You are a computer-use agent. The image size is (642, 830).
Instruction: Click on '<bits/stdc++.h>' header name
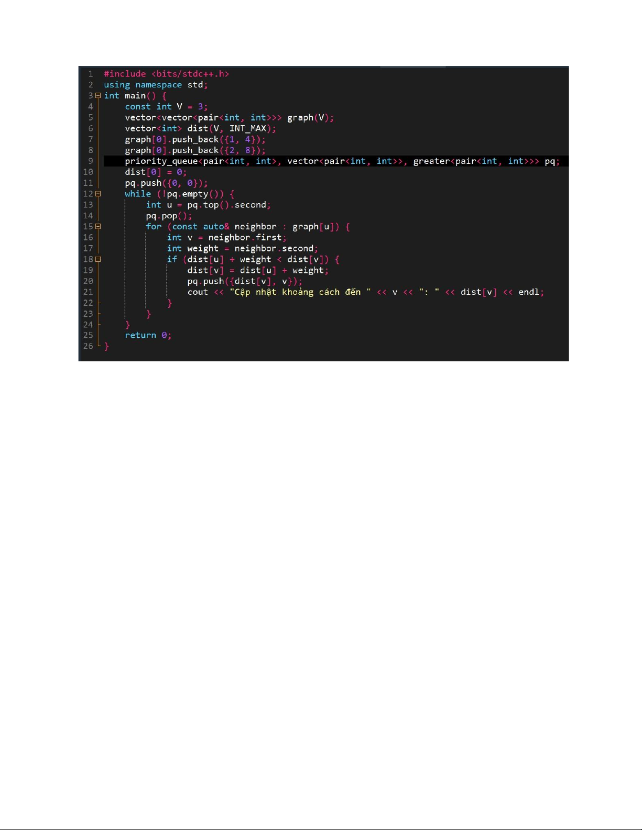click(190, 74)
